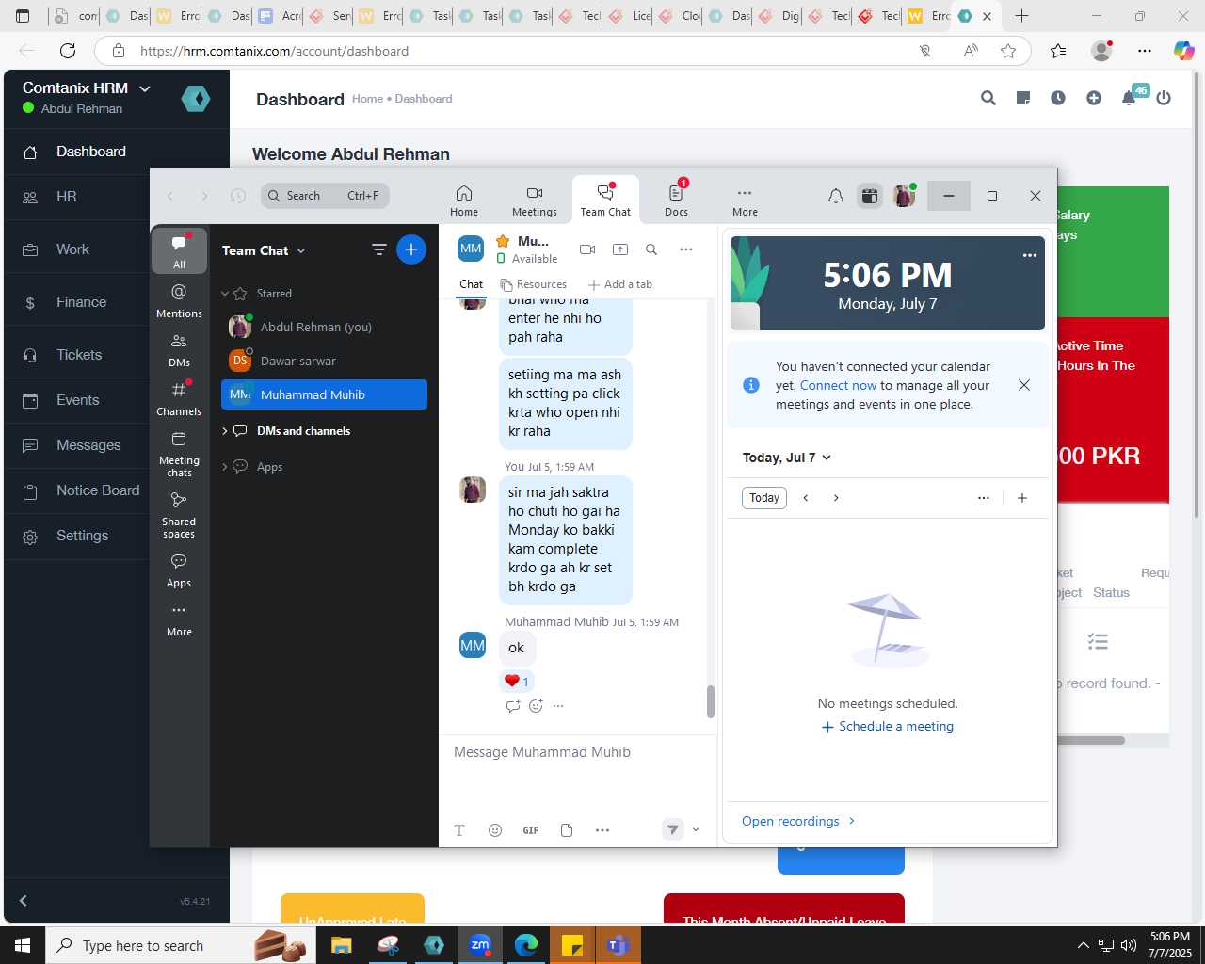Open chat header more options ellipsis
The image size is (1205, 964).
pyautogui.click(x=686, y=249)
